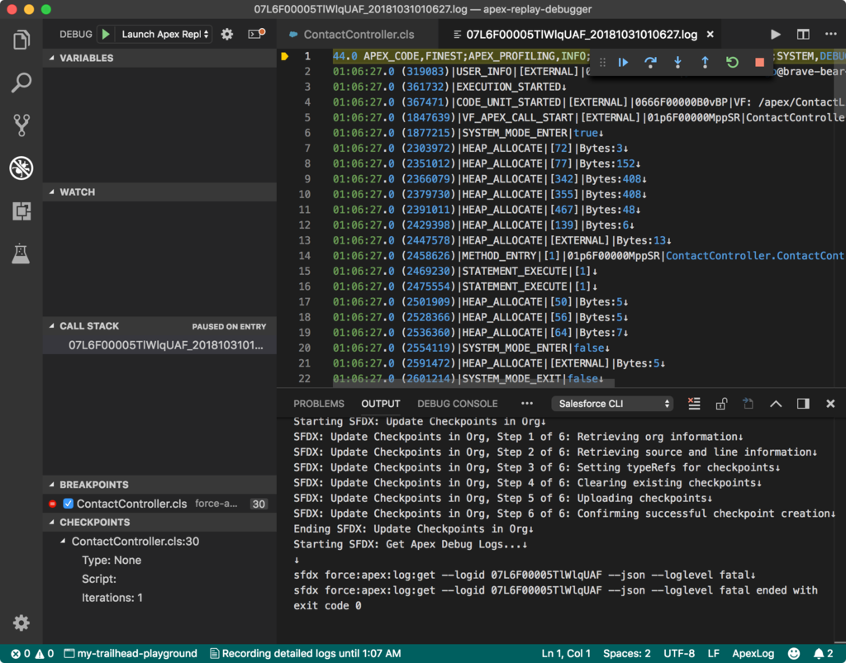This screenshot has height=663, width=846.
Task: Open notifications bell in status bar
Action: (x=823, y=653)
